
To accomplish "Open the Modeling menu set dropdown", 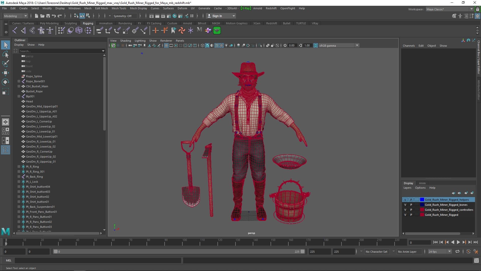I will (x=16, y=16).
